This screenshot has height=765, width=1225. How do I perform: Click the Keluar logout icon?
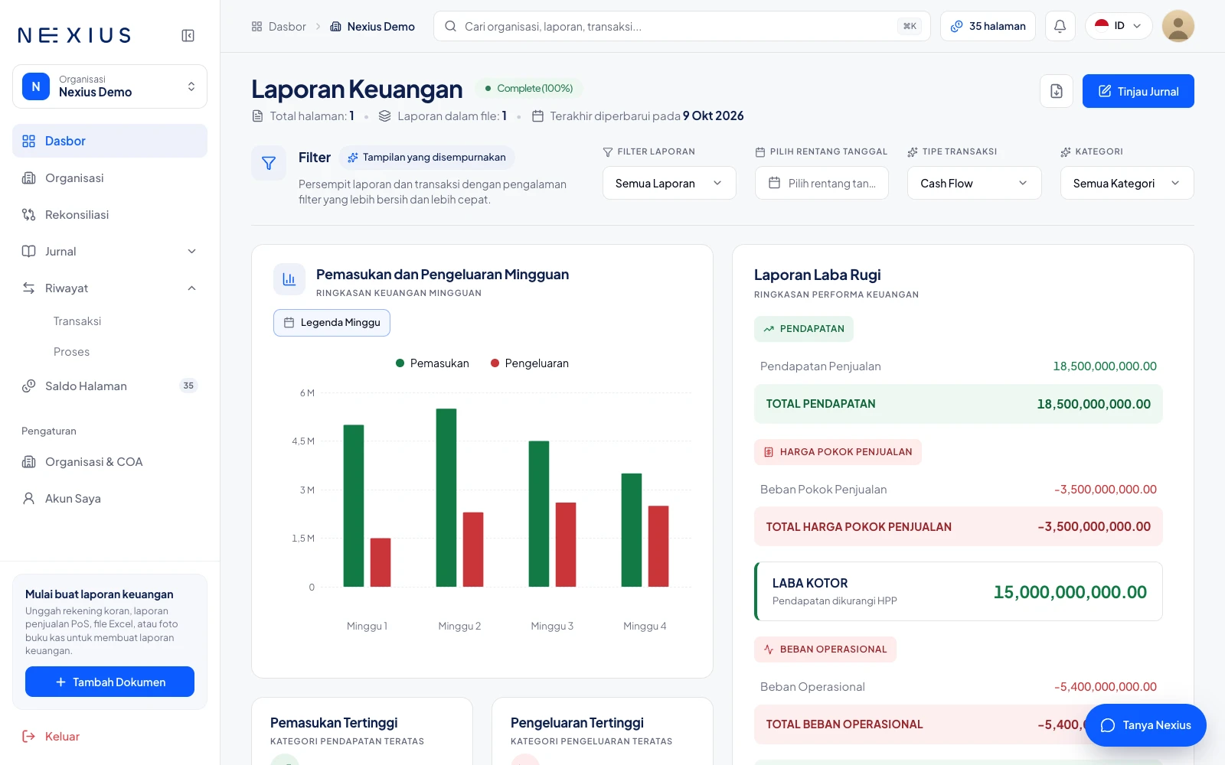29,737
